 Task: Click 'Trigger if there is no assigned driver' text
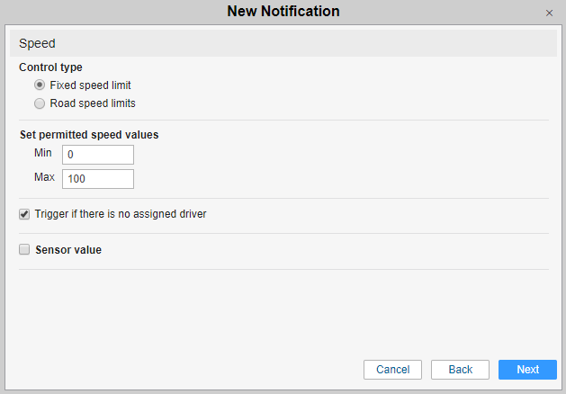pos(121,215)
